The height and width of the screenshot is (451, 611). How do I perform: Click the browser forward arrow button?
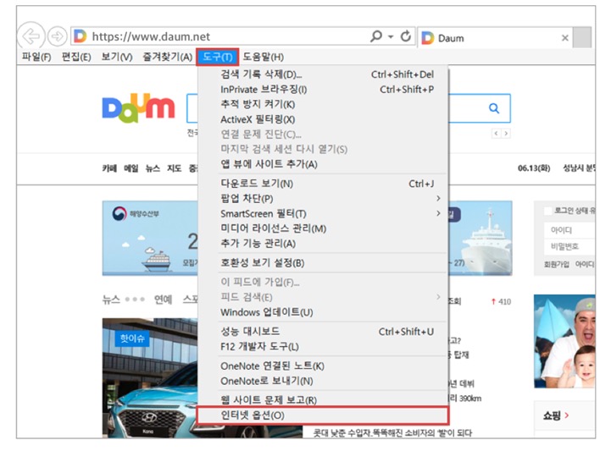point(58,36)
